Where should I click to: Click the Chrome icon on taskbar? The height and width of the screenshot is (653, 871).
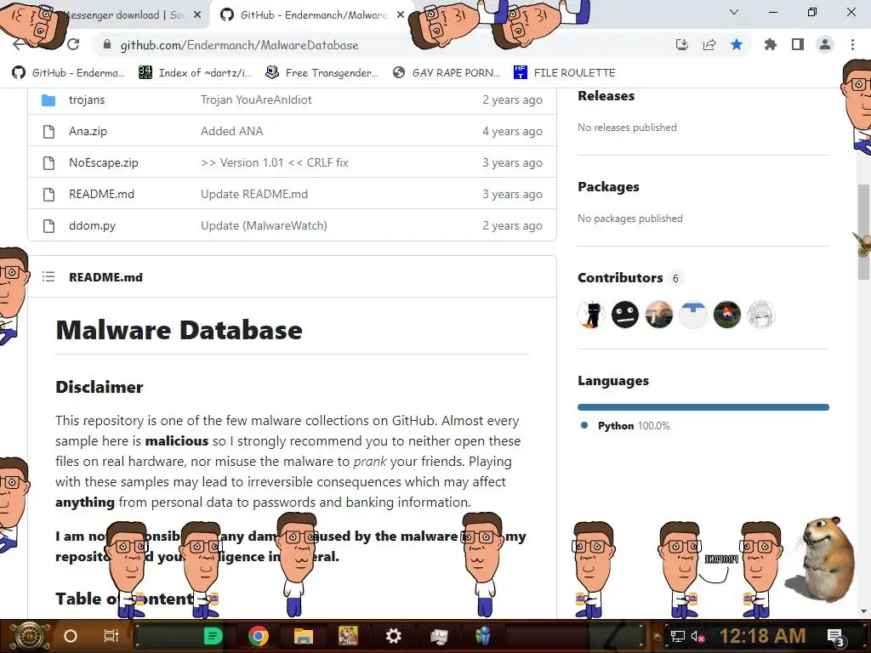pyautogui.click(x=259, y=636)
